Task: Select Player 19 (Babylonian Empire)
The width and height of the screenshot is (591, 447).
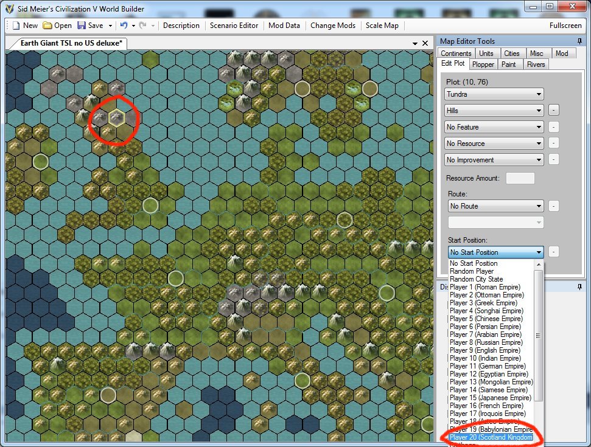Action: click(492, 429)
